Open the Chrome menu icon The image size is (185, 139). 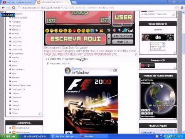coord(182,8)
